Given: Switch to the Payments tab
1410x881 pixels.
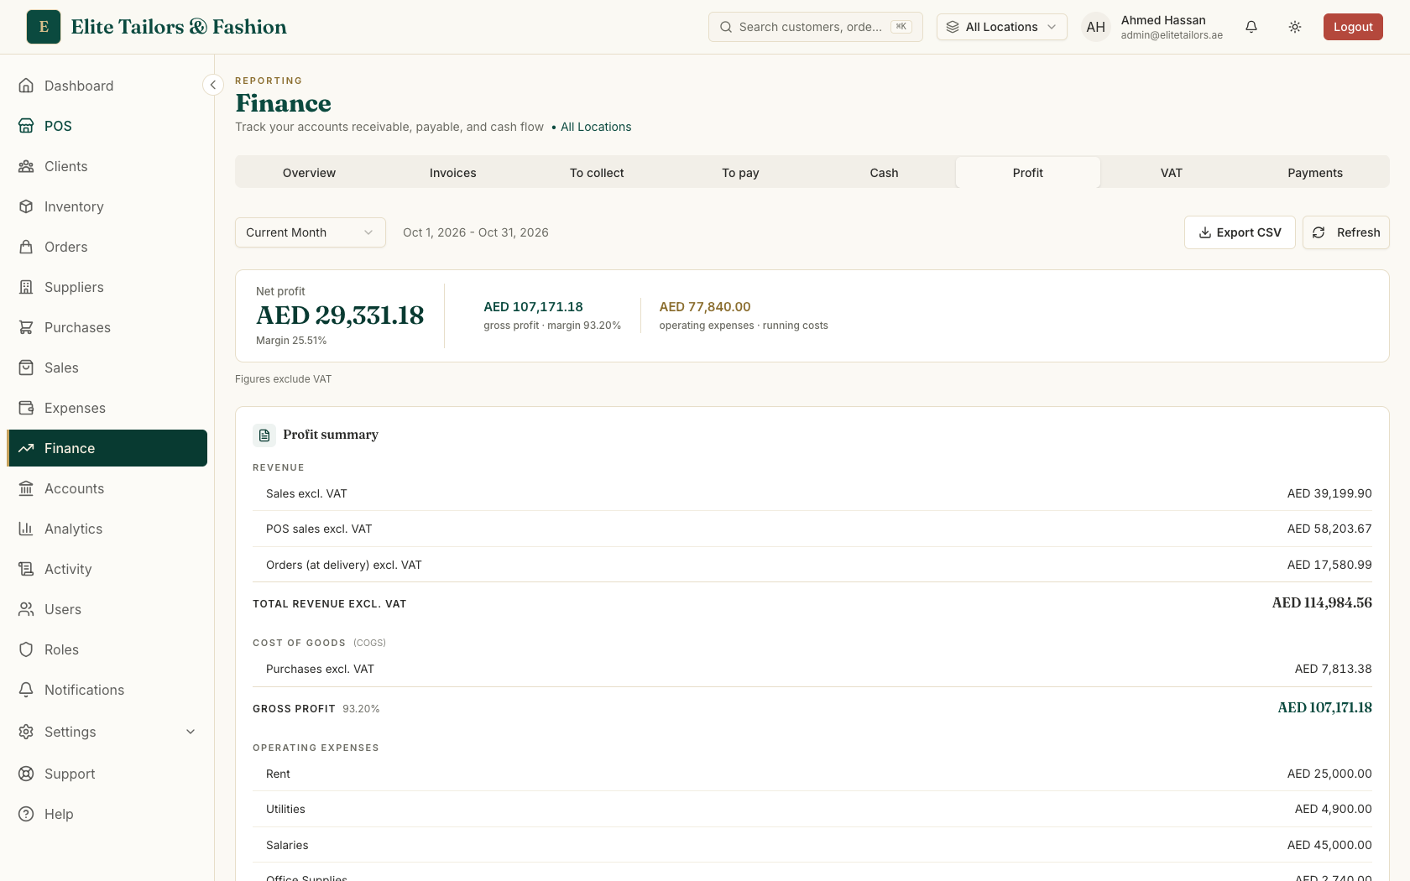Looking at the screenshot, I should 1315,173.
